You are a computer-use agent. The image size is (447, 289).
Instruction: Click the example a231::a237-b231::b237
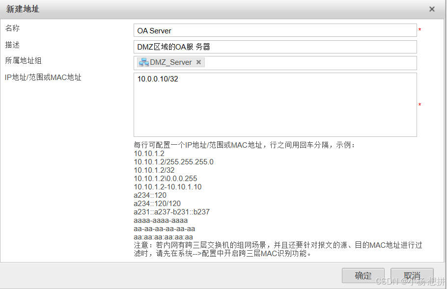(171, 212)
